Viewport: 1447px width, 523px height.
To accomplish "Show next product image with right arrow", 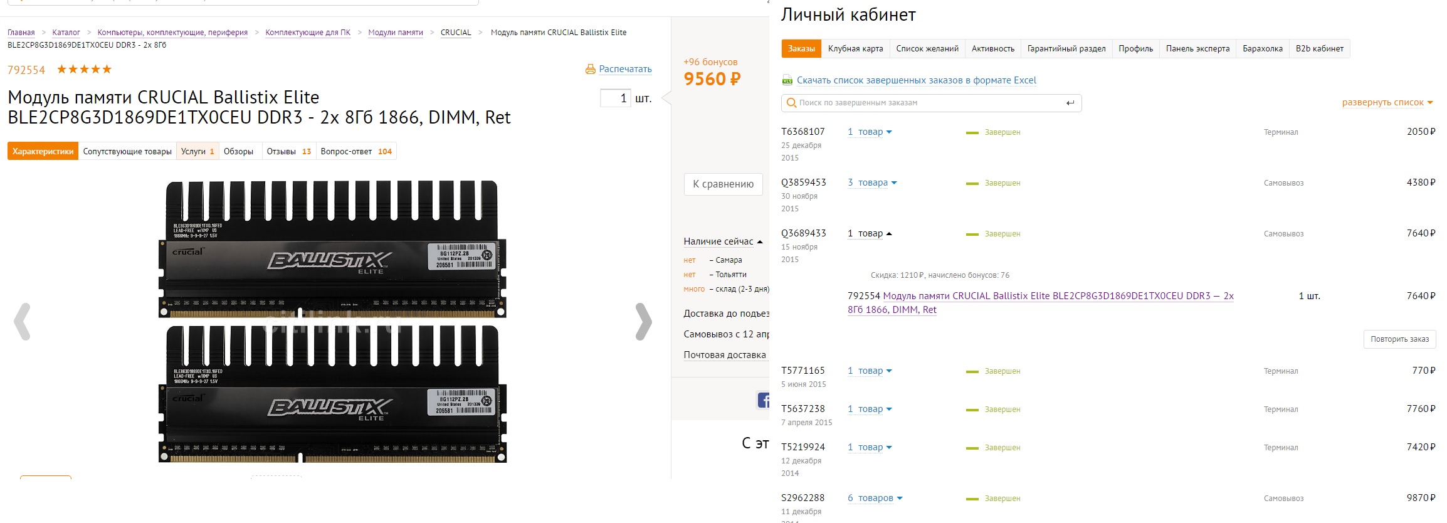I will [643, 322].
